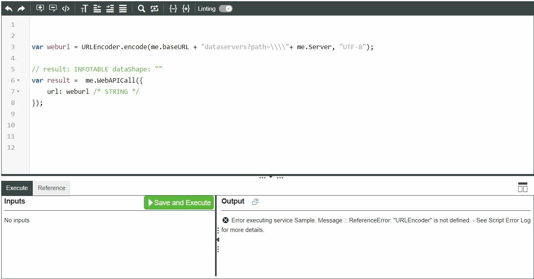Image resolution: width=534 pixels, height=279 pixels.
Task: Click the find and replace icon
Action: 154,9
